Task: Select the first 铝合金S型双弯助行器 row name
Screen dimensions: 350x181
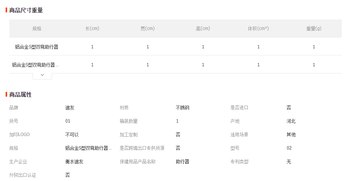Action: [37, 47]
